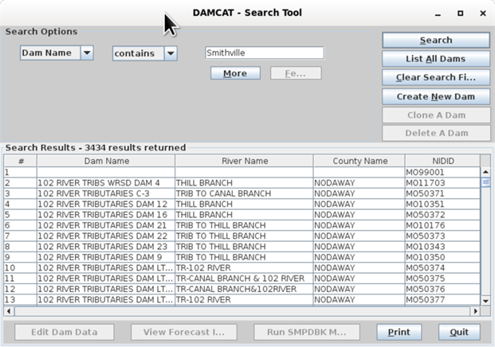
Task: Click NIDID cell MO50374
Action: tap(442, 268)
